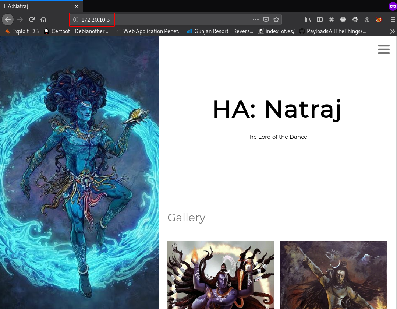Open the Exploit-DB bookmark
Screen dimensions: 397x309
coord(22,31)
